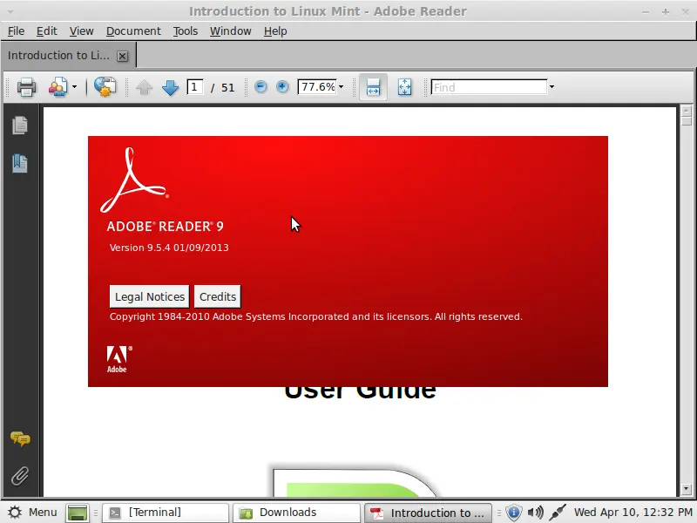Click the globe web conference icon
697x523 pixels.
click(105, 87)
